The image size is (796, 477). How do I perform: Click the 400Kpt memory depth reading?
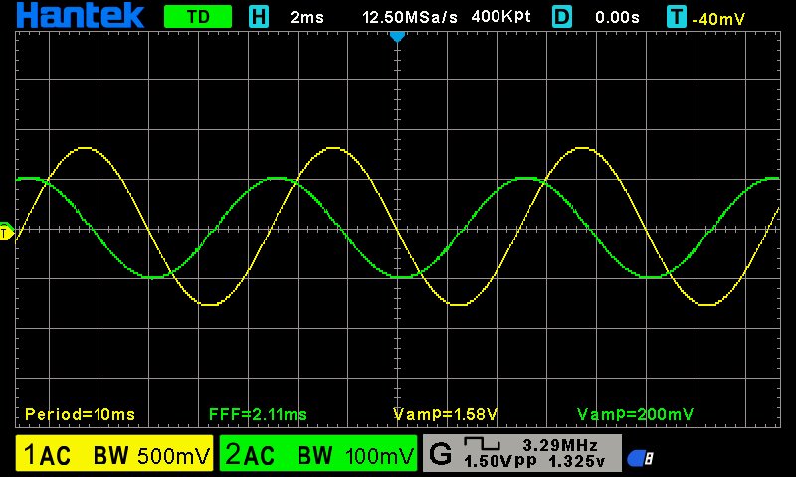(501, 17)
